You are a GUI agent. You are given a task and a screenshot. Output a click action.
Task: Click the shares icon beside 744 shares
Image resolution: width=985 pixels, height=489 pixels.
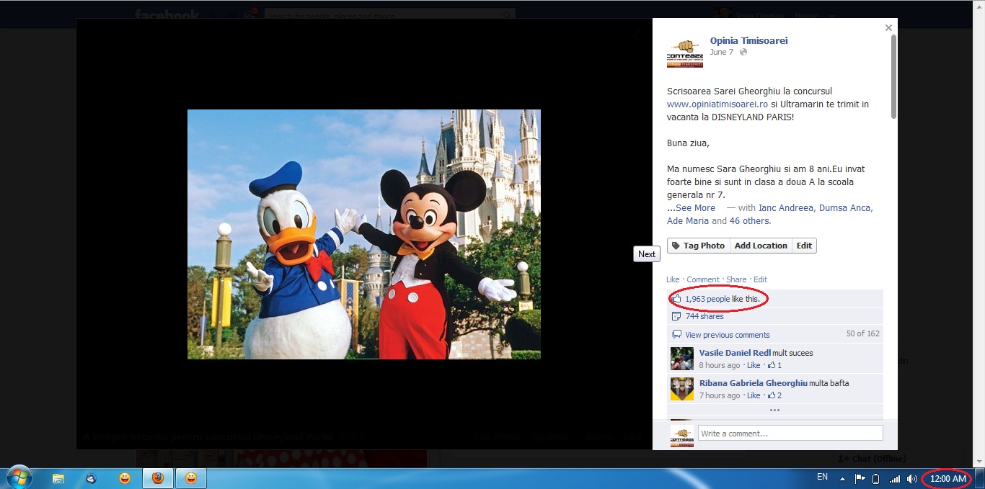point(676,317)
